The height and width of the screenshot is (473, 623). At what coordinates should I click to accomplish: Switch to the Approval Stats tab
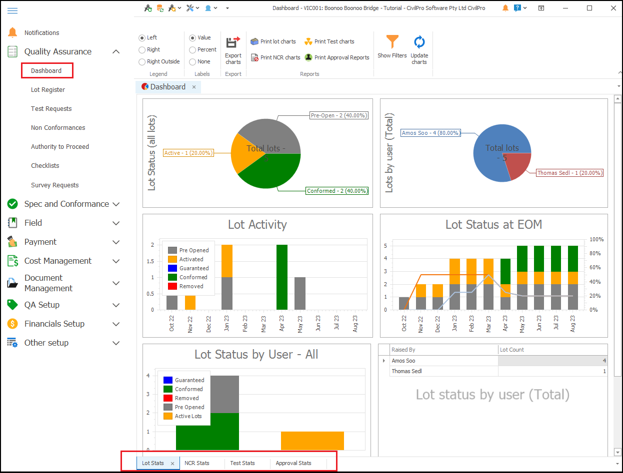(293, 463)
